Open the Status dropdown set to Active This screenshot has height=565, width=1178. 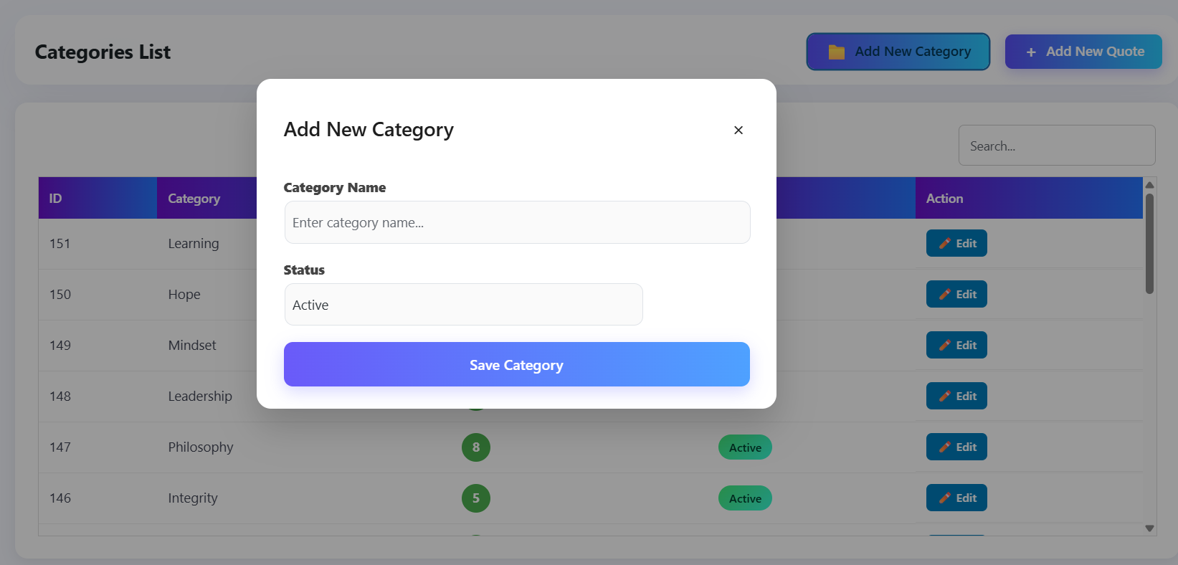[x=463, y=305]
